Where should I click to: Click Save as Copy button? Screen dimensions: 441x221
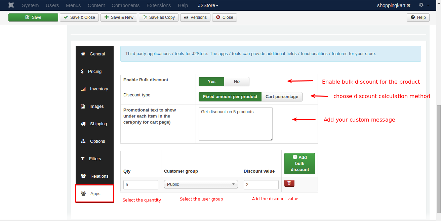coord(159,17)
